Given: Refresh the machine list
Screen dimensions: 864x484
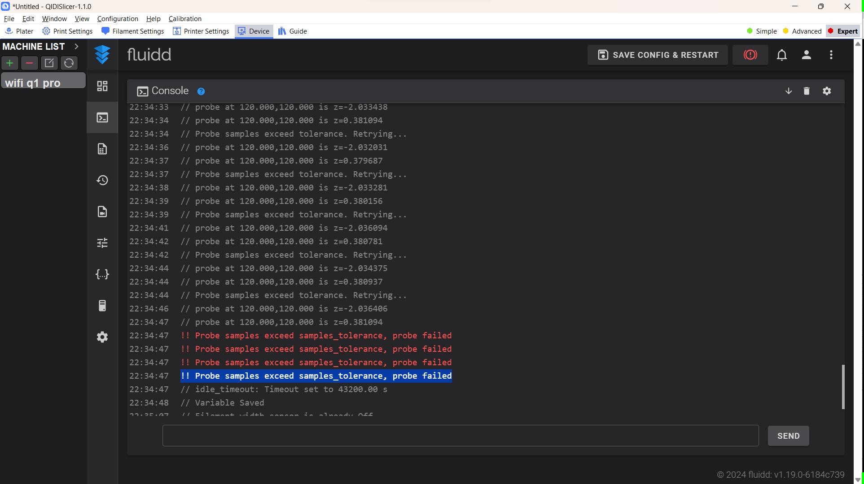Looking at the screenshot, I should (x=69, y=63).
